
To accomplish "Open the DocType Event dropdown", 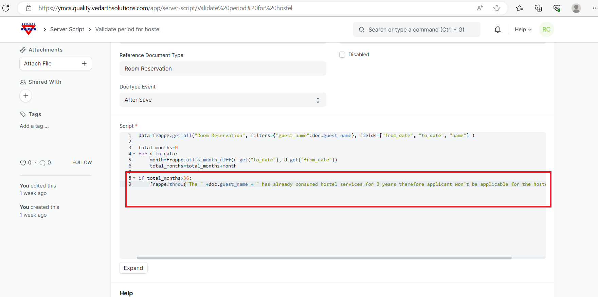I will 222,100.
